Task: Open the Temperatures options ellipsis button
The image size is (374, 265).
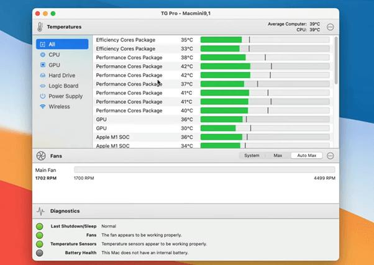Action: coord(330,27)
